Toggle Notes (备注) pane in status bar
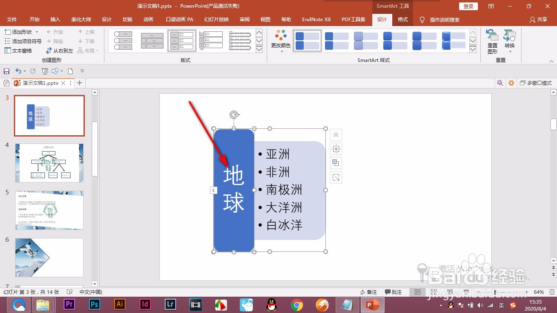 [x=369, y=292]
